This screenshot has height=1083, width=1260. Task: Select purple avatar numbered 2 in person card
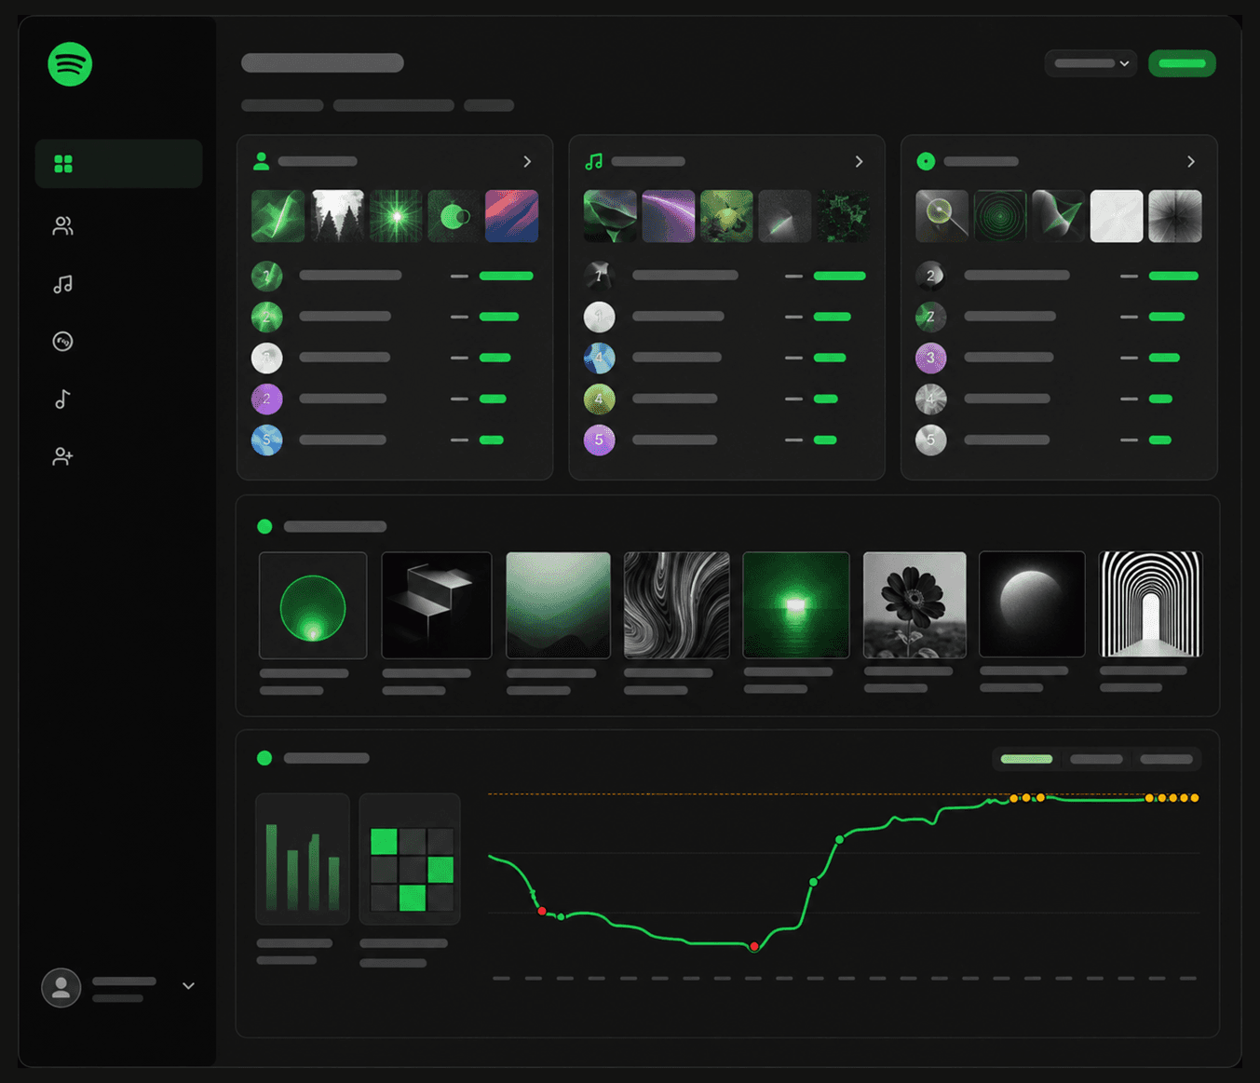coord(267,399)
